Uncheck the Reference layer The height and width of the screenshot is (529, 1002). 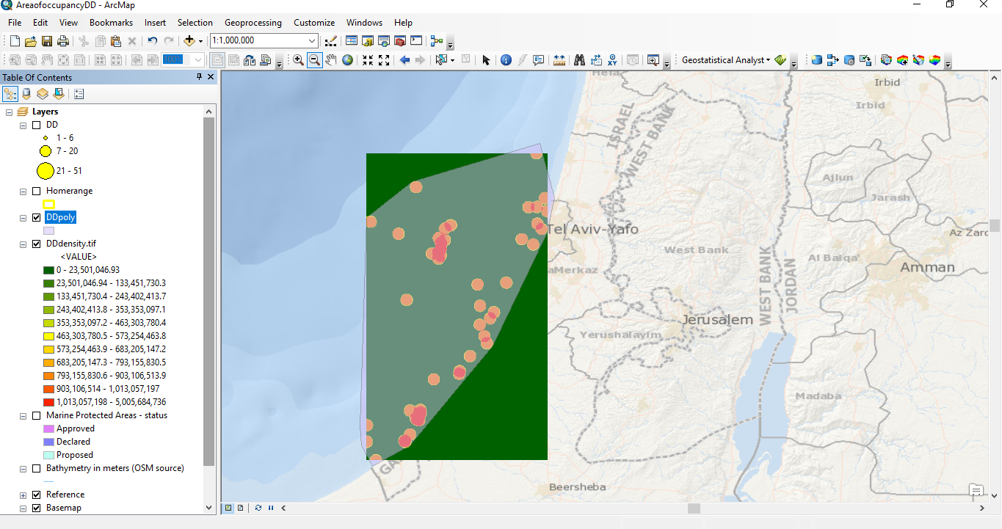point(37,495)
